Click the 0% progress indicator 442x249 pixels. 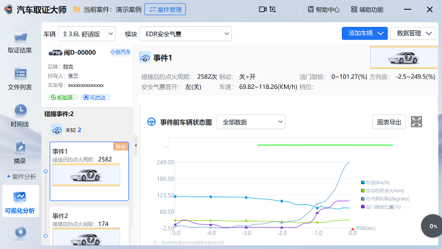(x=432, y=226)
